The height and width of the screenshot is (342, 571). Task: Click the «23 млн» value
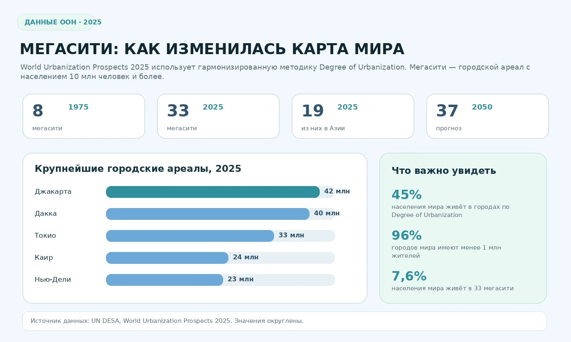241,279
